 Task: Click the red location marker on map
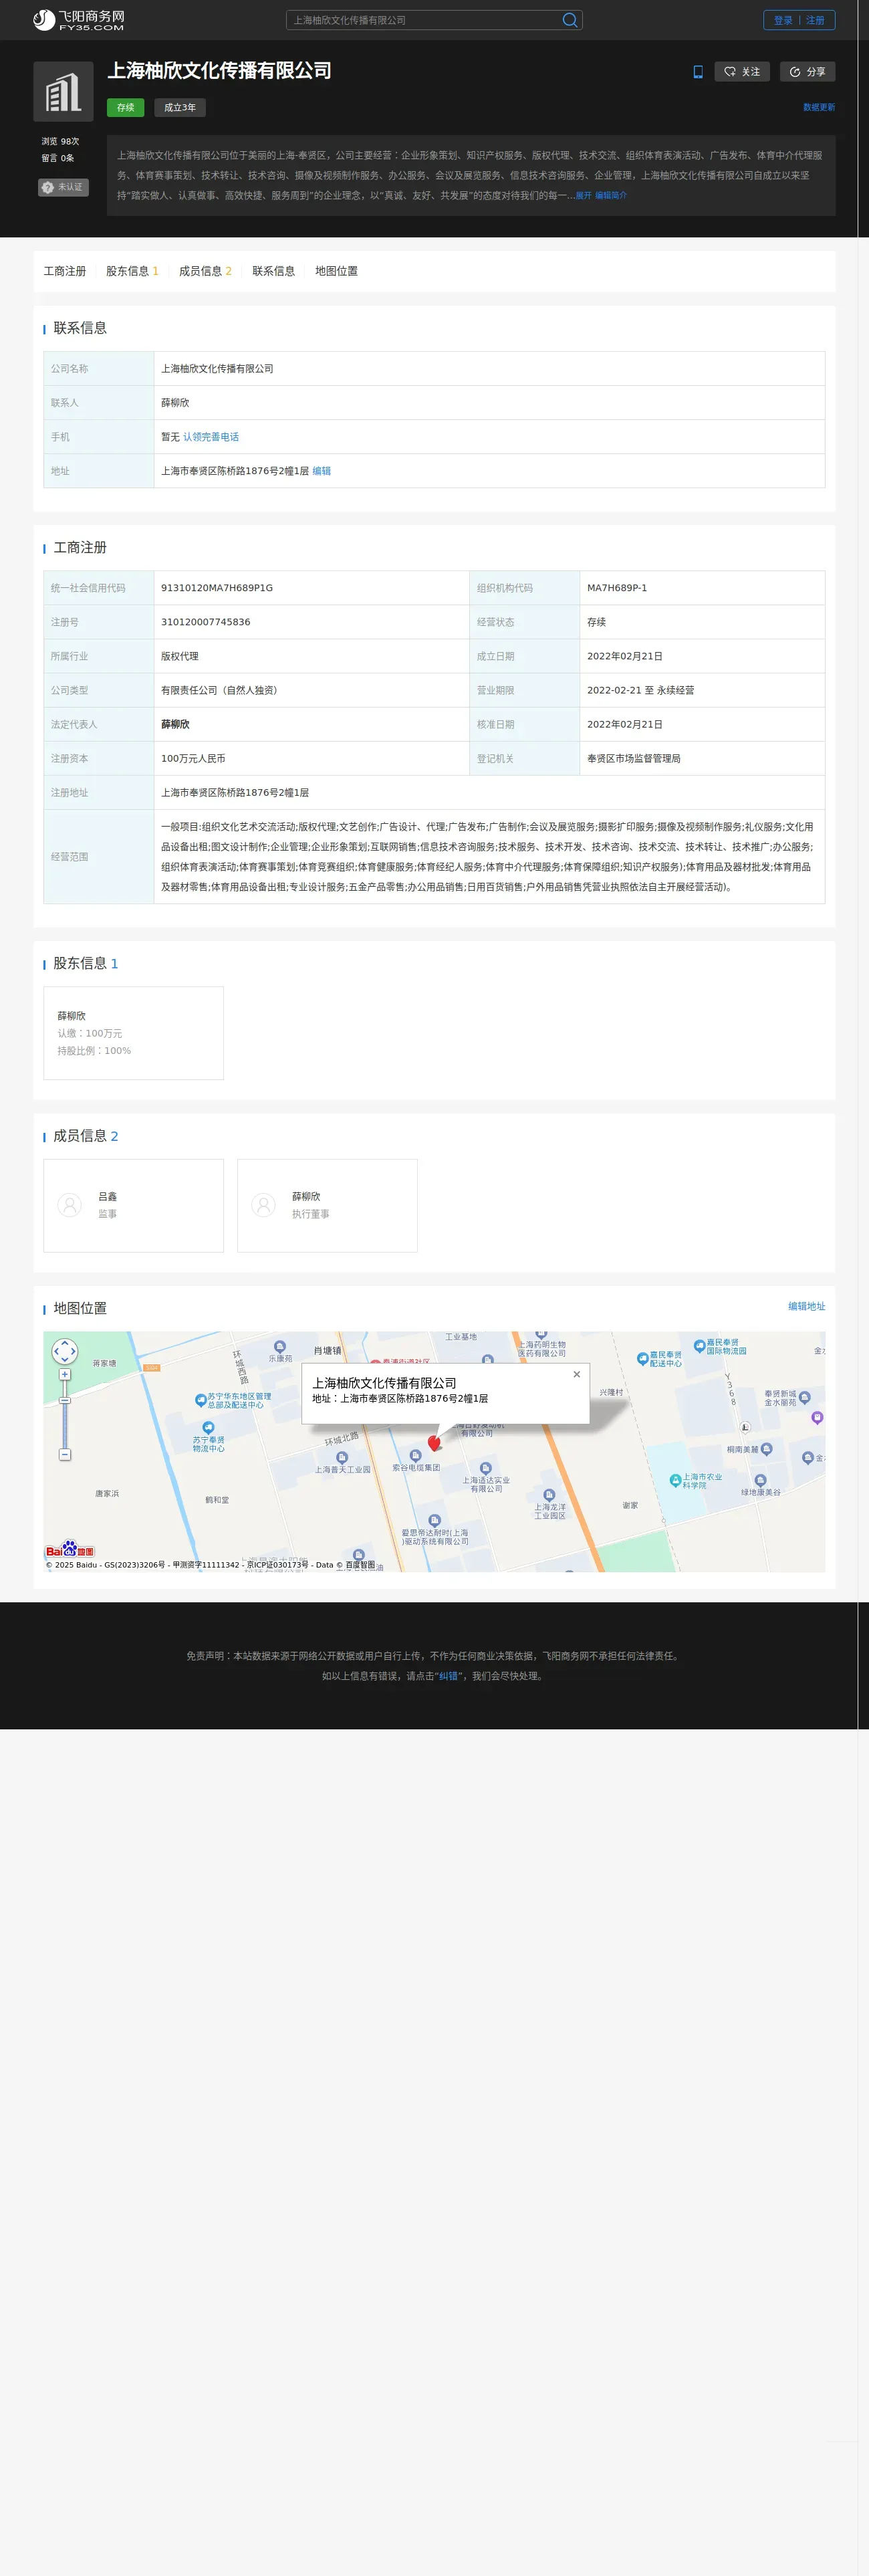pos(434,1443)
